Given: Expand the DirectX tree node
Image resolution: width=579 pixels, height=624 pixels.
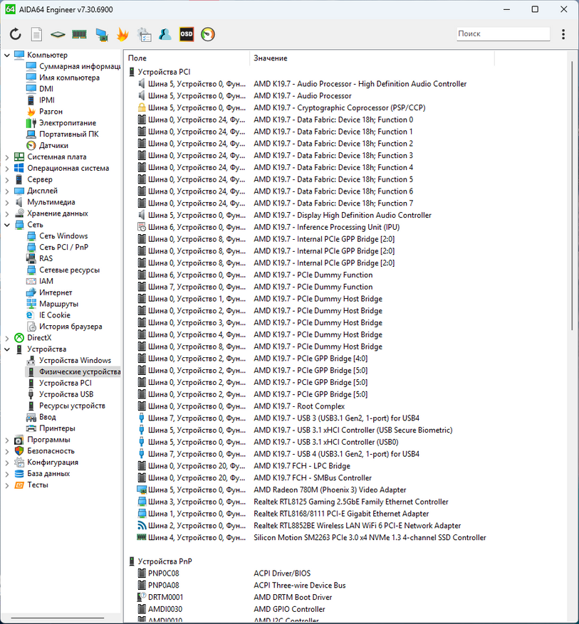Looking at the screenshot, I should [7, 338].
